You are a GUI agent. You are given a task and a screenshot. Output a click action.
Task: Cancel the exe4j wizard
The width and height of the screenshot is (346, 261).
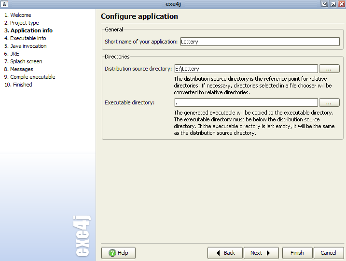click(x=328, y=253)
